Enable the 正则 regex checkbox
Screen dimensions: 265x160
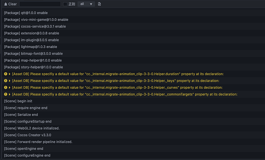coord(65,4)
